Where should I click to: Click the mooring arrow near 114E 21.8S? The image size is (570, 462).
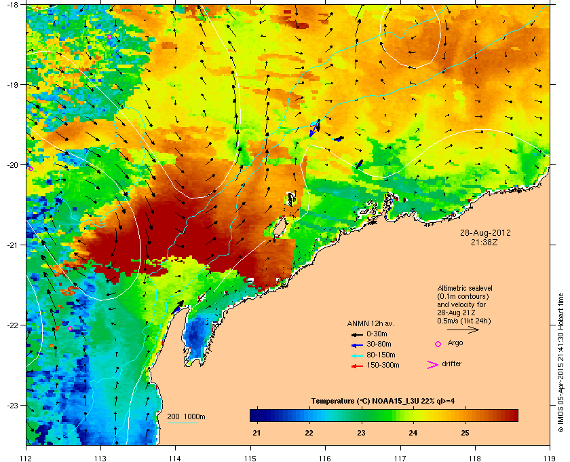177,307
